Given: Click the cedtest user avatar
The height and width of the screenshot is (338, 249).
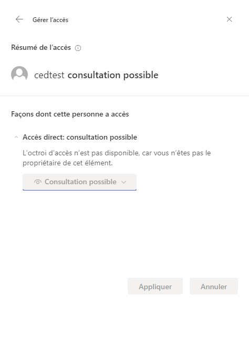Looking at the screenshot, I should coord(19,75).
